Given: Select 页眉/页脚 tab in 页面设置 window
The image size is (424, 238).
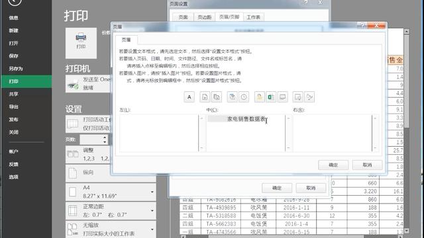Looking at the screenshot, I should tap(229, 17).
